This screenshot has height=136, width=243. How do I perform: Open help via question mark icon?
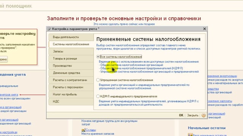coord(204,115)
